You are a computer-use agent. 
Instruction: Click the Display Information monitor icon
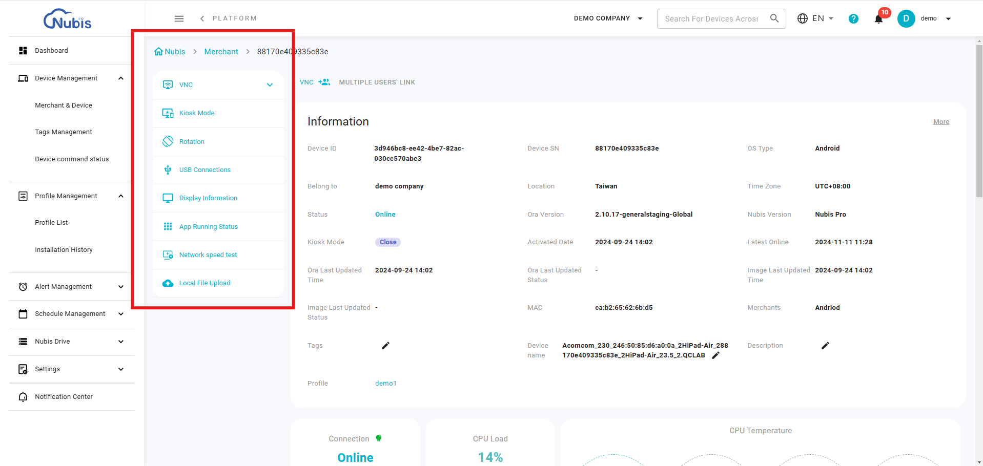click(x=168, y=198)
